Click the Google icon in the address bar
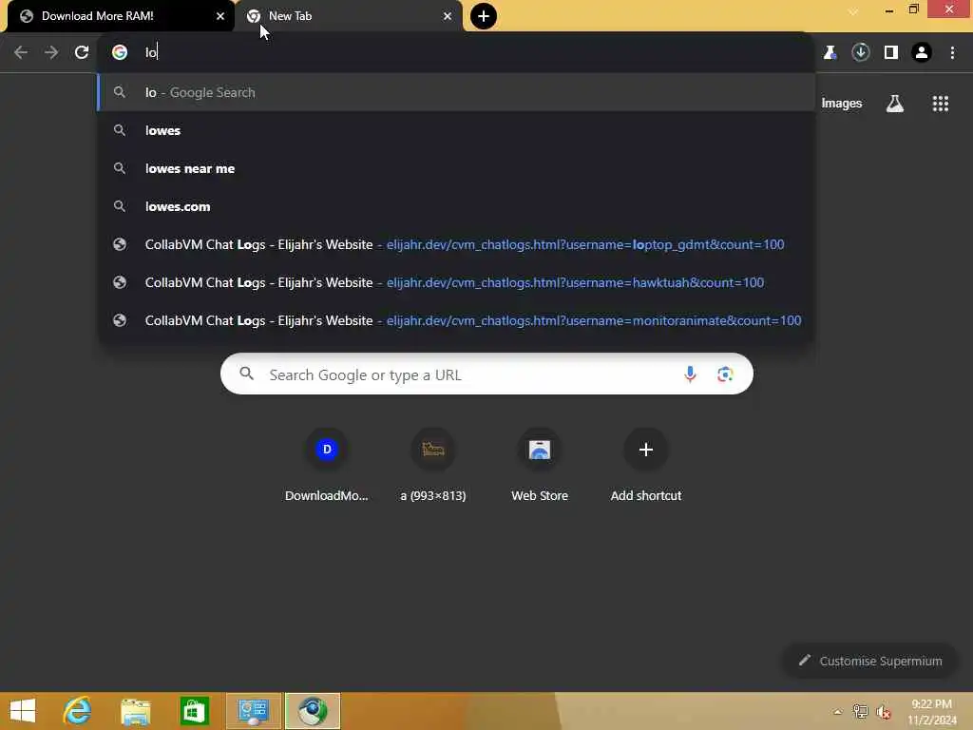The width and height of the screenshot is (973, 730). 120,52
